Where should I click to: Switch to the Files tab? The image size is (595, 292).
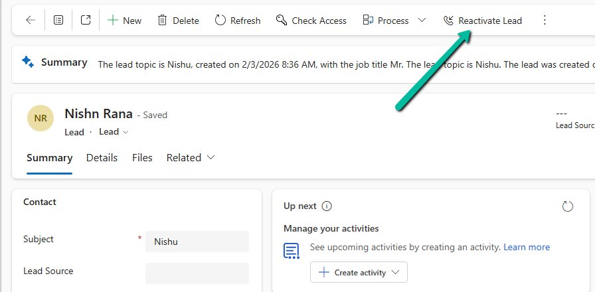142,158
